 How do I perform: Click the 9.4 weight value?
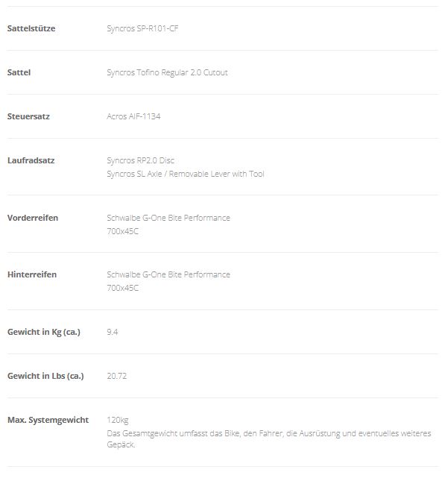(113, 332)
